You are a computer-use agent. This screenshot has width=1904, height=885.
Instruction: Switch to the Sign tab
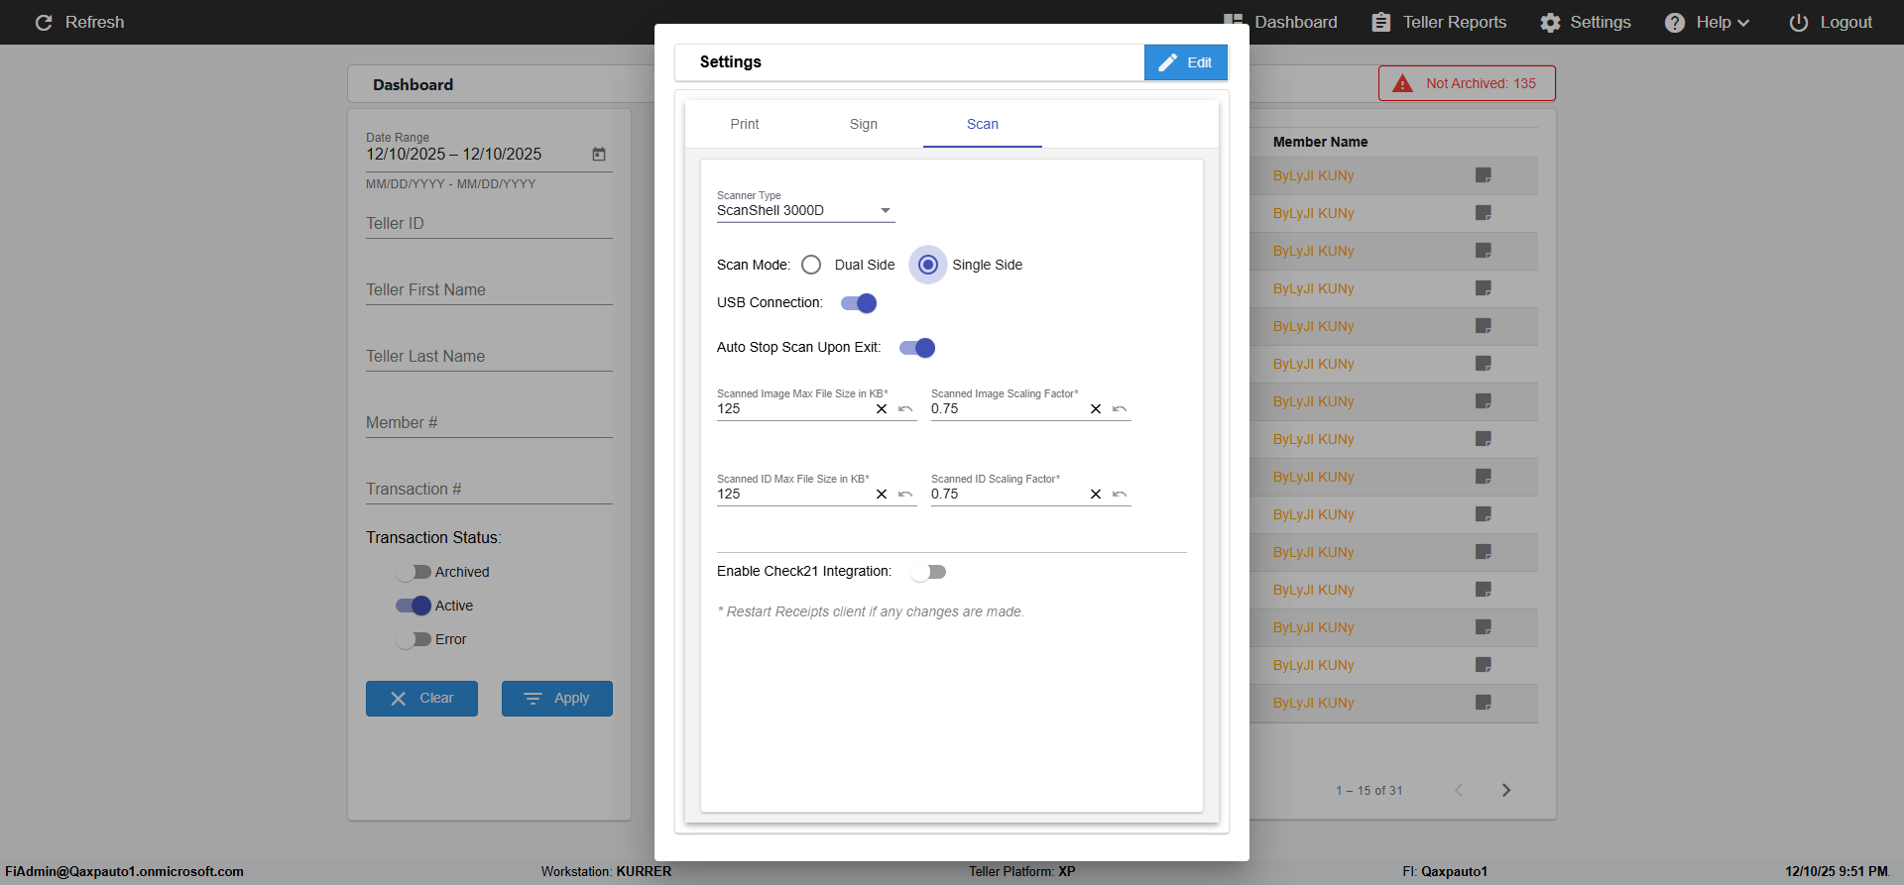click(864, 124)
